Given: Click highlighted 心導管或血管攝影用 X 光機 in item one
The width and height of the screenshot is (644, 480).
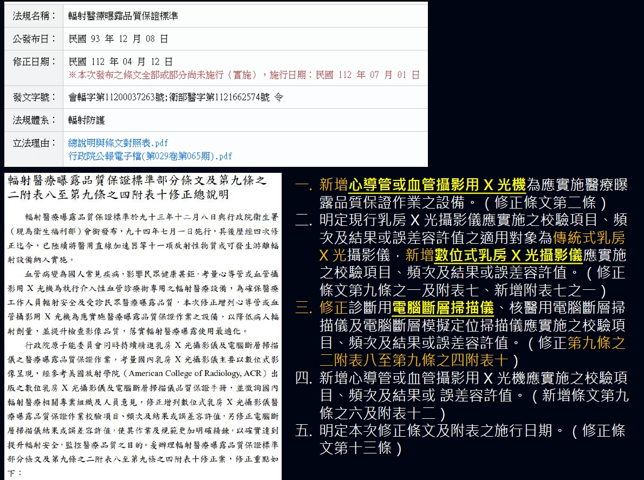Looking at the screenshot, I should (437, 186).
